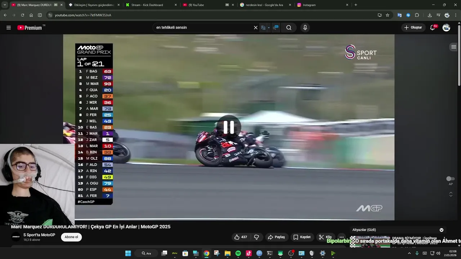Open browser downloads
The height and width of the screenshot is (259, 461).
pyautogui.click(x=430, y=15)
